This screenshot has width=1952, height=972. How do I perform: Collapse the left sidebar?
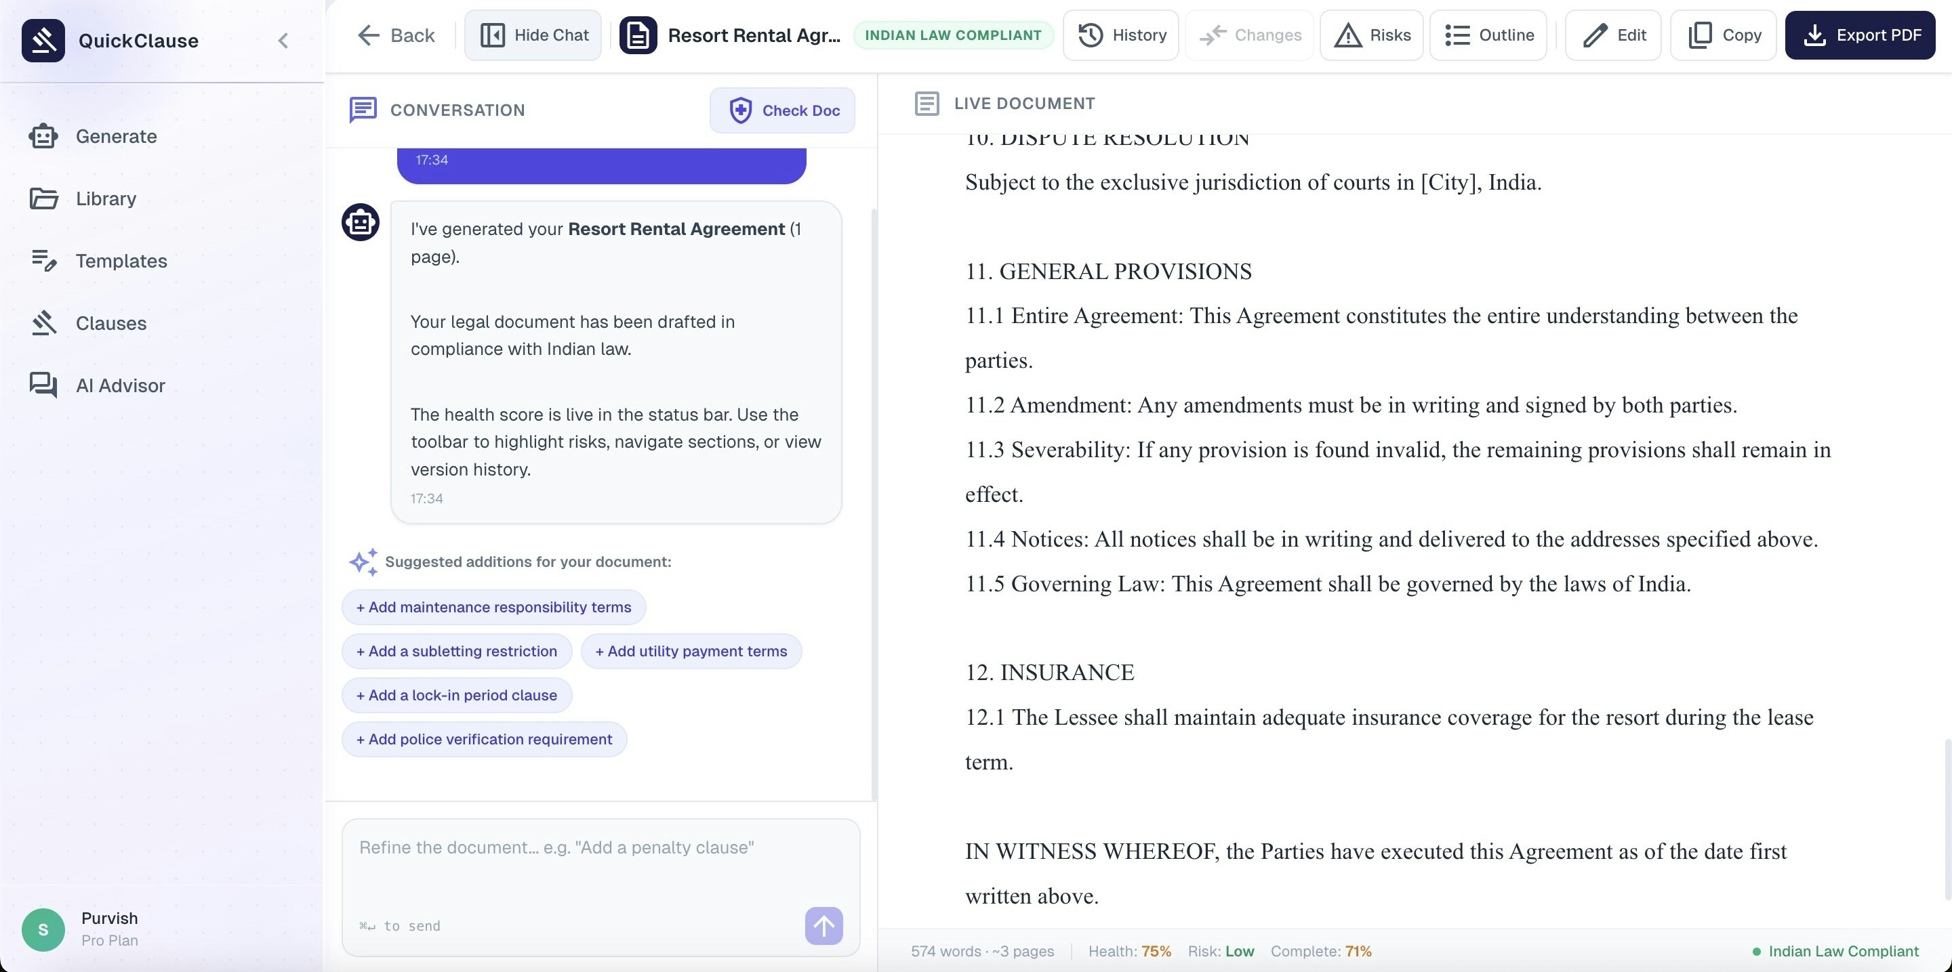click(283, 41)
